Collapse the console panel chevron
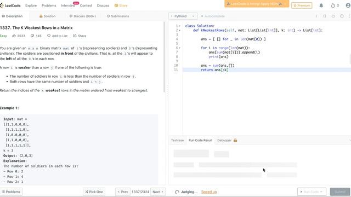The height and width of the screenshot is (197, 351). pos(350,140)
